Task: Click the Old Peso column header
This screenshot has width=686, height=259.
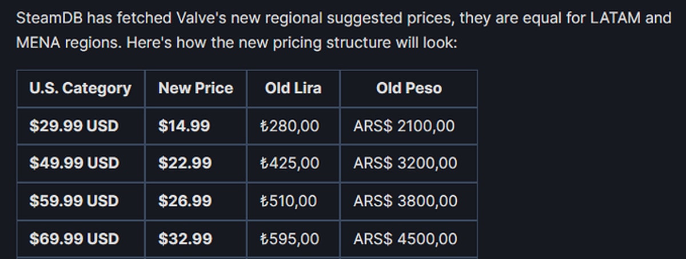Action: click(408, 88)
